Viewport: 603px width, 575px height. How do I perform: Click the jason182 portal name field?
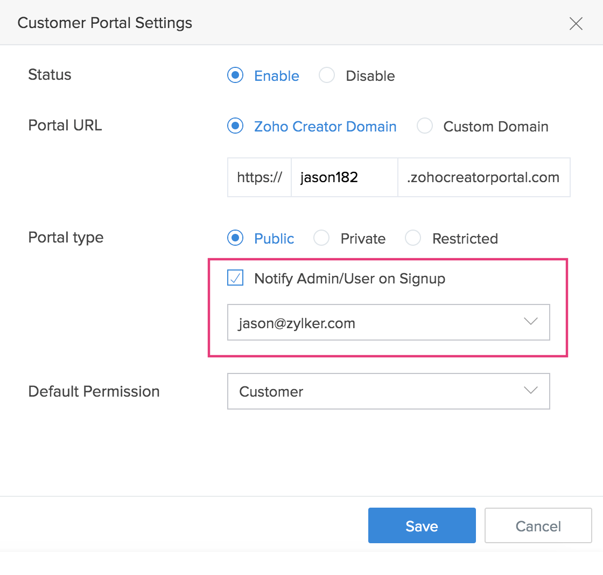tap(344, 177)
